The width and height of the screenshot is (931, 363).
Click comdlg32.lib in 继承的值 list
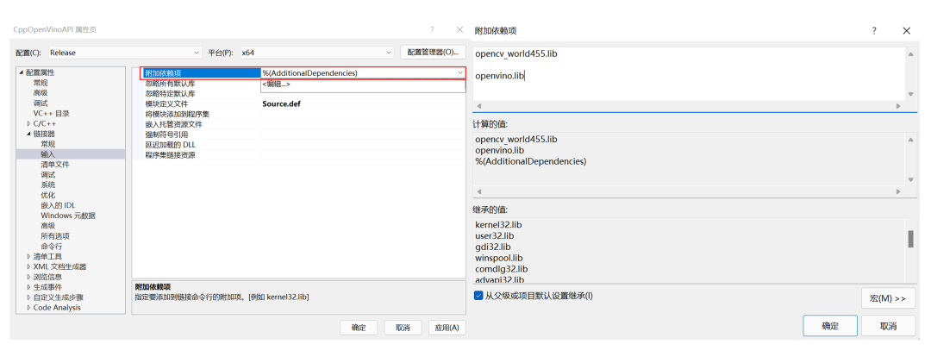pos(501,268)
